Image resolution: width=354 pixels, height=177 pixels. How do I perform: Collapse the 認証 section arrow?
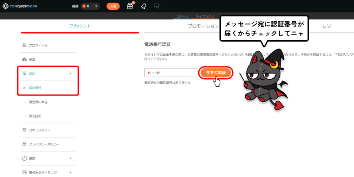[x=70, y=73]
